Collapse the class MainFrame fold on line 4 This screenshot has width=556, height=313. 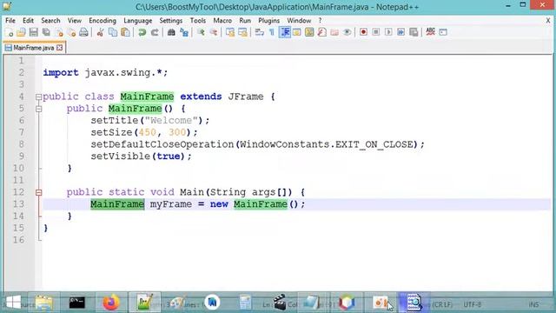pyautogui.click(x=38, y=97)
